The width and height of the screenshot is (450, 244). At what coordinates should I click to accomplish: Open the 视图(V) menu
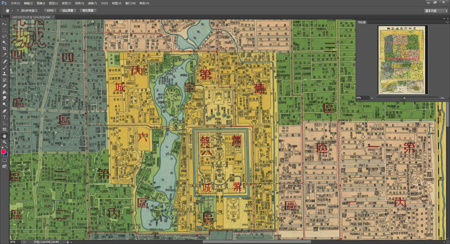point(117,3)
